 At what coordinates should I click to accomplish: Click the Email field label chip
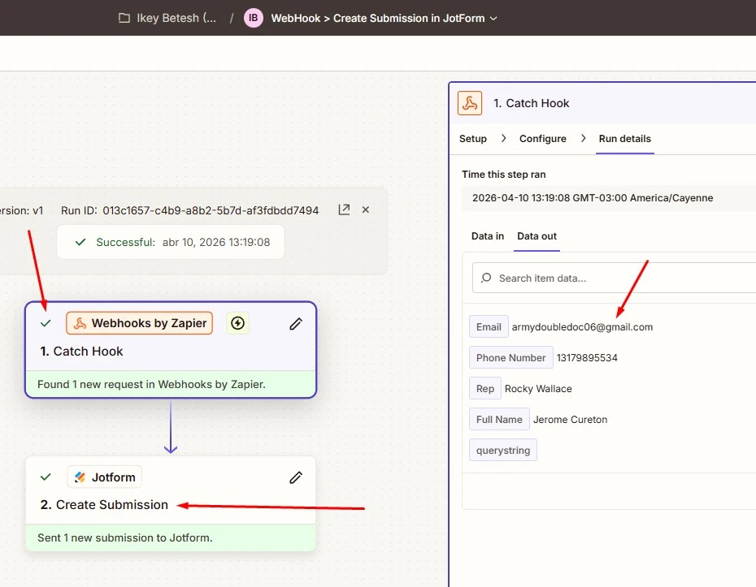point(489,327)
